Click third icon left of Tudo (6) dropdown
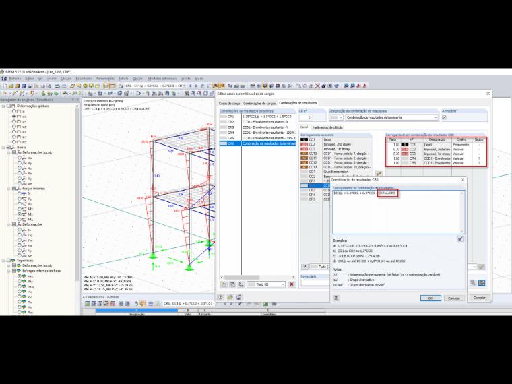The height and width of the screenshot is (384, 512). click(x=241, y=284)
